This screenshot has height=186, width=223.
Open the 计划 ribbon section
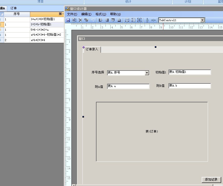(x=188, y=2)
